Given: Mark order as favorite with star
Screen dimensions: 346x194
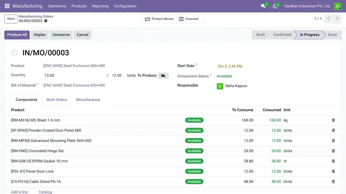Looking at the screenshot, I should pos(15,52).
